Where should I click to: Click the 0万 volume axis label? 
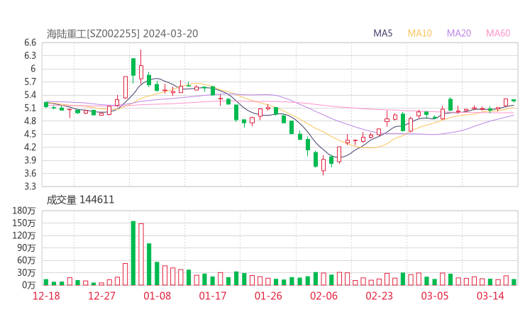[29, 285]
